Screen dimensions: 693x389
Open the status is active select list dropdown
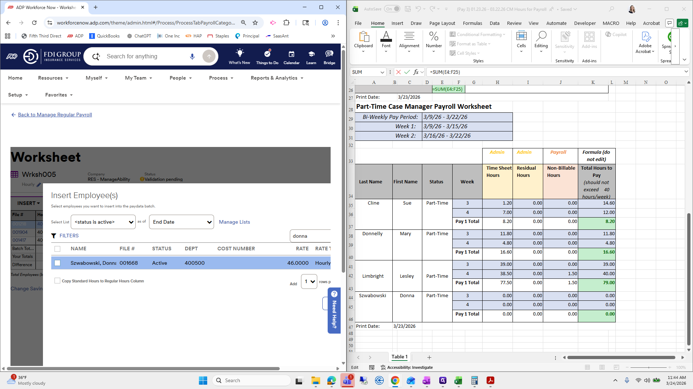coord(103,222)
